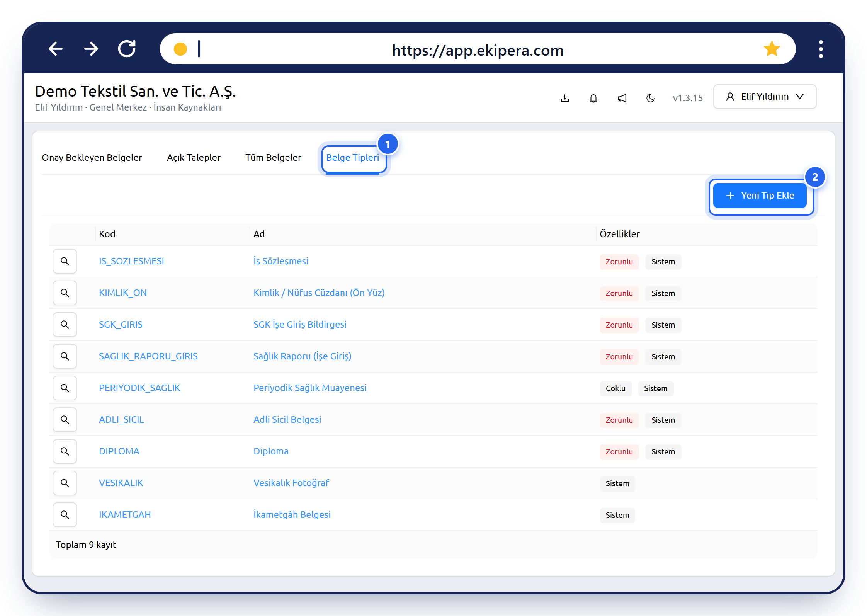Open the İkametgâh Belgesi link
The image size is (867, 616).
click(x=292, y=515)
